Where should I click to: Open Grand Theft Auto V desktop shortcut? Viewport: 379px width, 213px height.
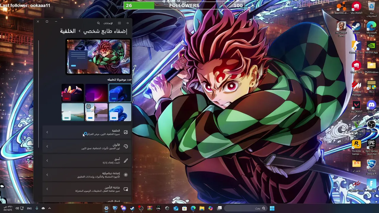[356, 128]
